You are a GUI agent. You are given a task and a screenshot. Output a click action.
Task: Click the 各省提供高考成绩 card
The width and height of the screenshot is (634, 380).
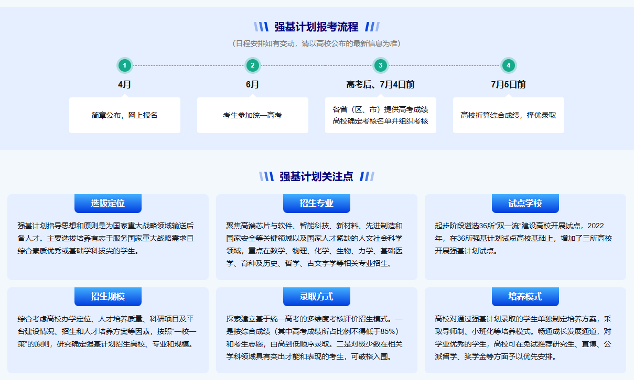[x=380, y=115]
